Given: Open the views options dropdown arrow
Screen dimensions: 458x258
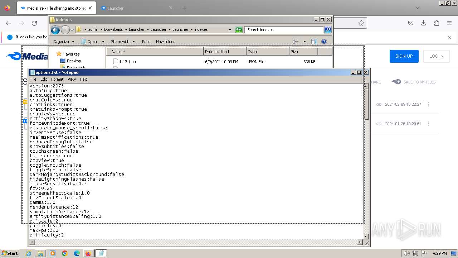Looking at the screenshot, I should pyautogui.click(x=304, y=42).
